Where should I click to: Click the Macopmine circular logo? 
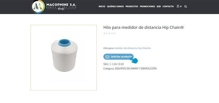point(38,7)
